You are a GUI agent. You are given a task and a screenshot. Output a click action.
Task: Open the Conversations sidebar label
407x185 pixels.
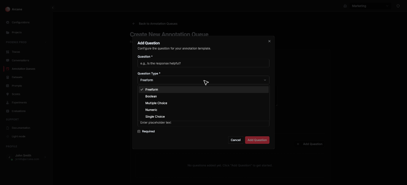pos(21,61)
